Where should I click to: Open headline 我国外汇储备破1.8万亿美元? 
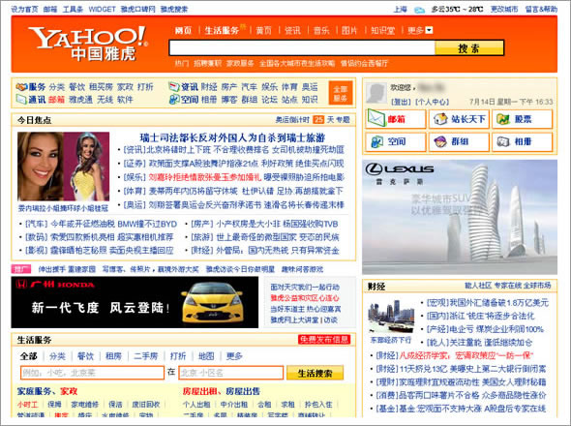(498, 302)
